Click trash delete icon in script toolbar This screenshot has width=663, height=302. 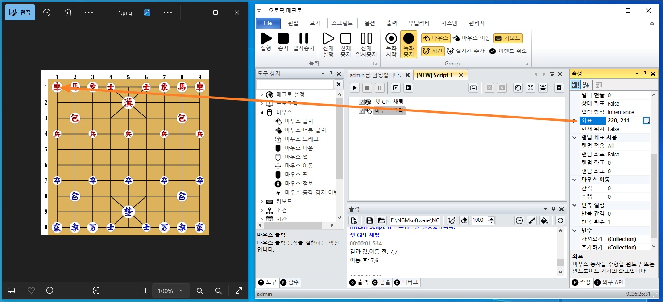559,88
